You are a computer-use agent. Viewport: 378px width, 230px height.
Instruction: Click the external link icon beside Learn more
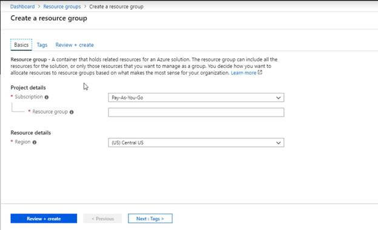(260, 72)
